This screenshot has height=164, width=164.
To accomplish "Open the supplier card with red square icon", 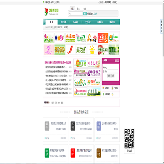I will pyautogui.click(x=82, y=154).
